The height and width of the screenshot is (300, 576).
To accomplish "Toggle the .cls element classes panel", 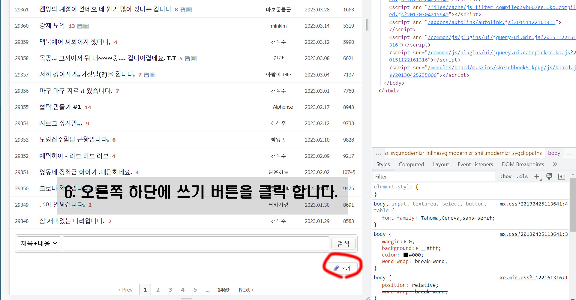I will [x=522, y=177].
